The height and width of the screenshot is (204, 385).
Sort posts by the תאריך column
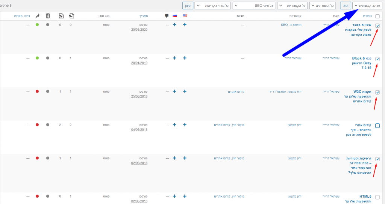(x=144, y=16)
